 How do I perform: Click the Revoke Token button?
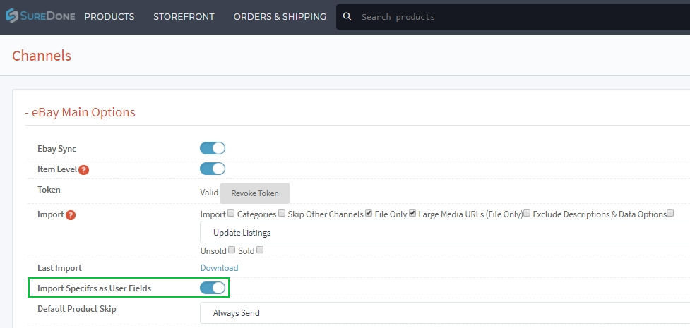point(255,193)
